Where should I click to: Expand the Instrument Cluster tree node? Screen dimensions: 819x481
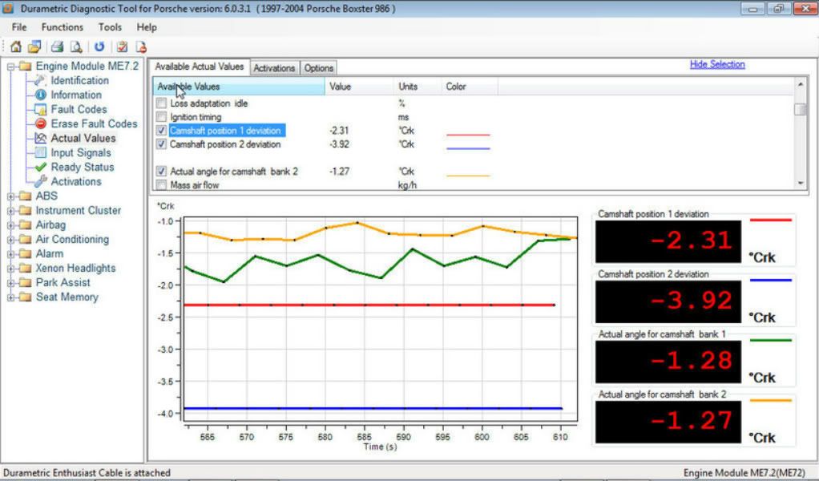point(10,211)
